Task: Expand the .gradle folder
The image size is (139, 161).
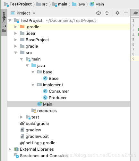Action: (x=16, y=27)
